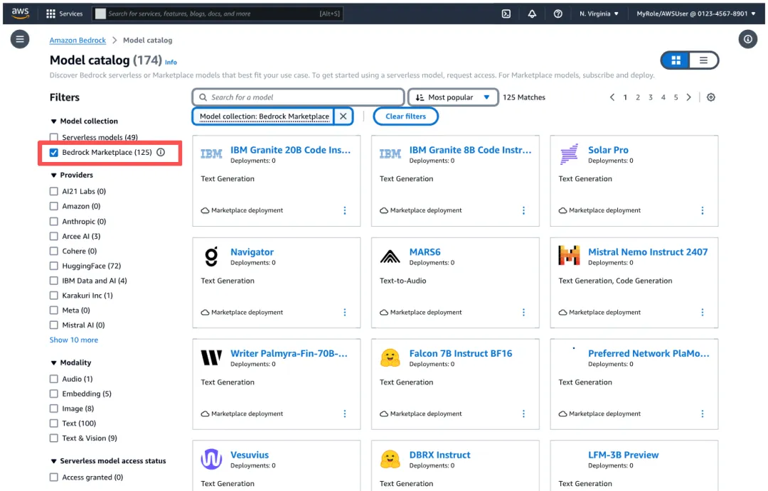The height and width of the screenshot is (491, 768).
Task: Check the HuggingFace (72) provider
Action: point(54,266)
